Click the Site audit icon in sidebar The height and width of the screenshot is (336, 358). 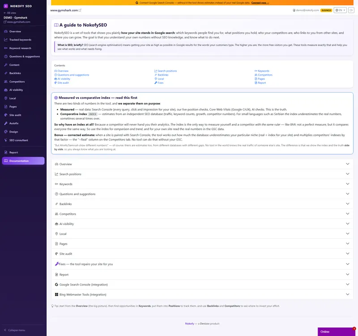coord(6,115)
